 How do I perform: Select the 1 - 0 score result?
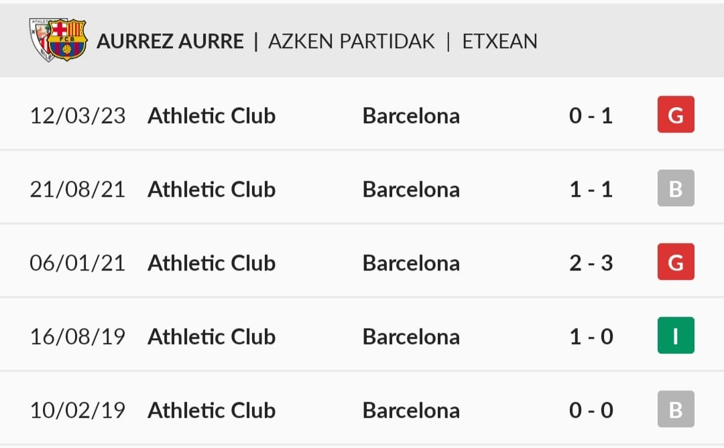(x=591, y=336)
